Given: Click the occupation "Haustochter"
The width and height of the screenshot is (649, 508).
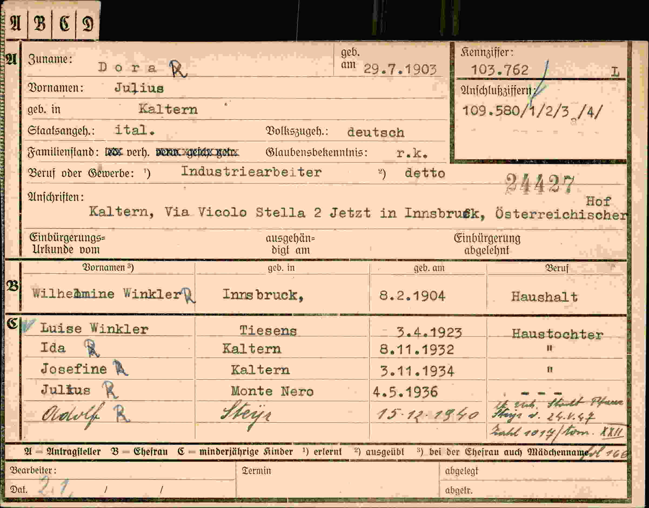Looking at the screenshot, I should pyautogui.click(x=557, y=334).
